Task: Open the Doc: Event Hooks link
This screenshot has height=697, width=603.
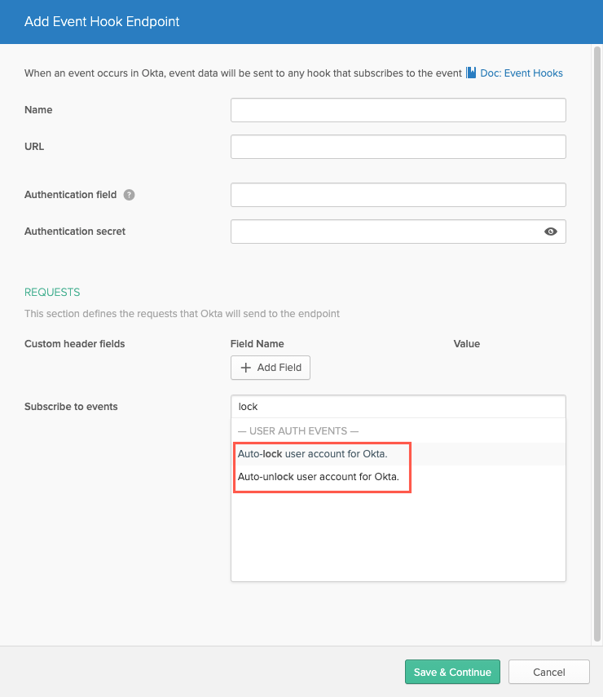Action: [x=522, y=73]
